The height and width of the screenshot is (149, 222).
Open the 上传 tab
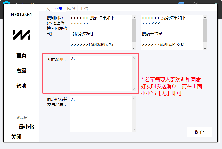(x=84, y=8)
